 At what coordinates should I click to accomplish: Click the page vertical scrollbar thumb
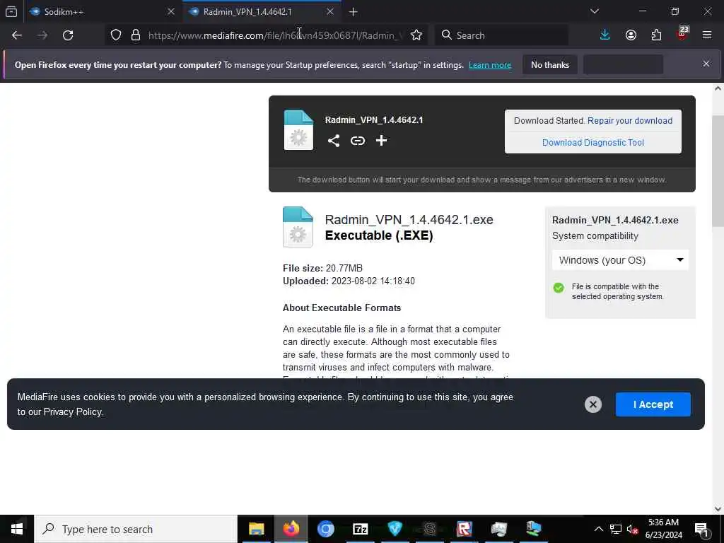[x=718, y=171]
